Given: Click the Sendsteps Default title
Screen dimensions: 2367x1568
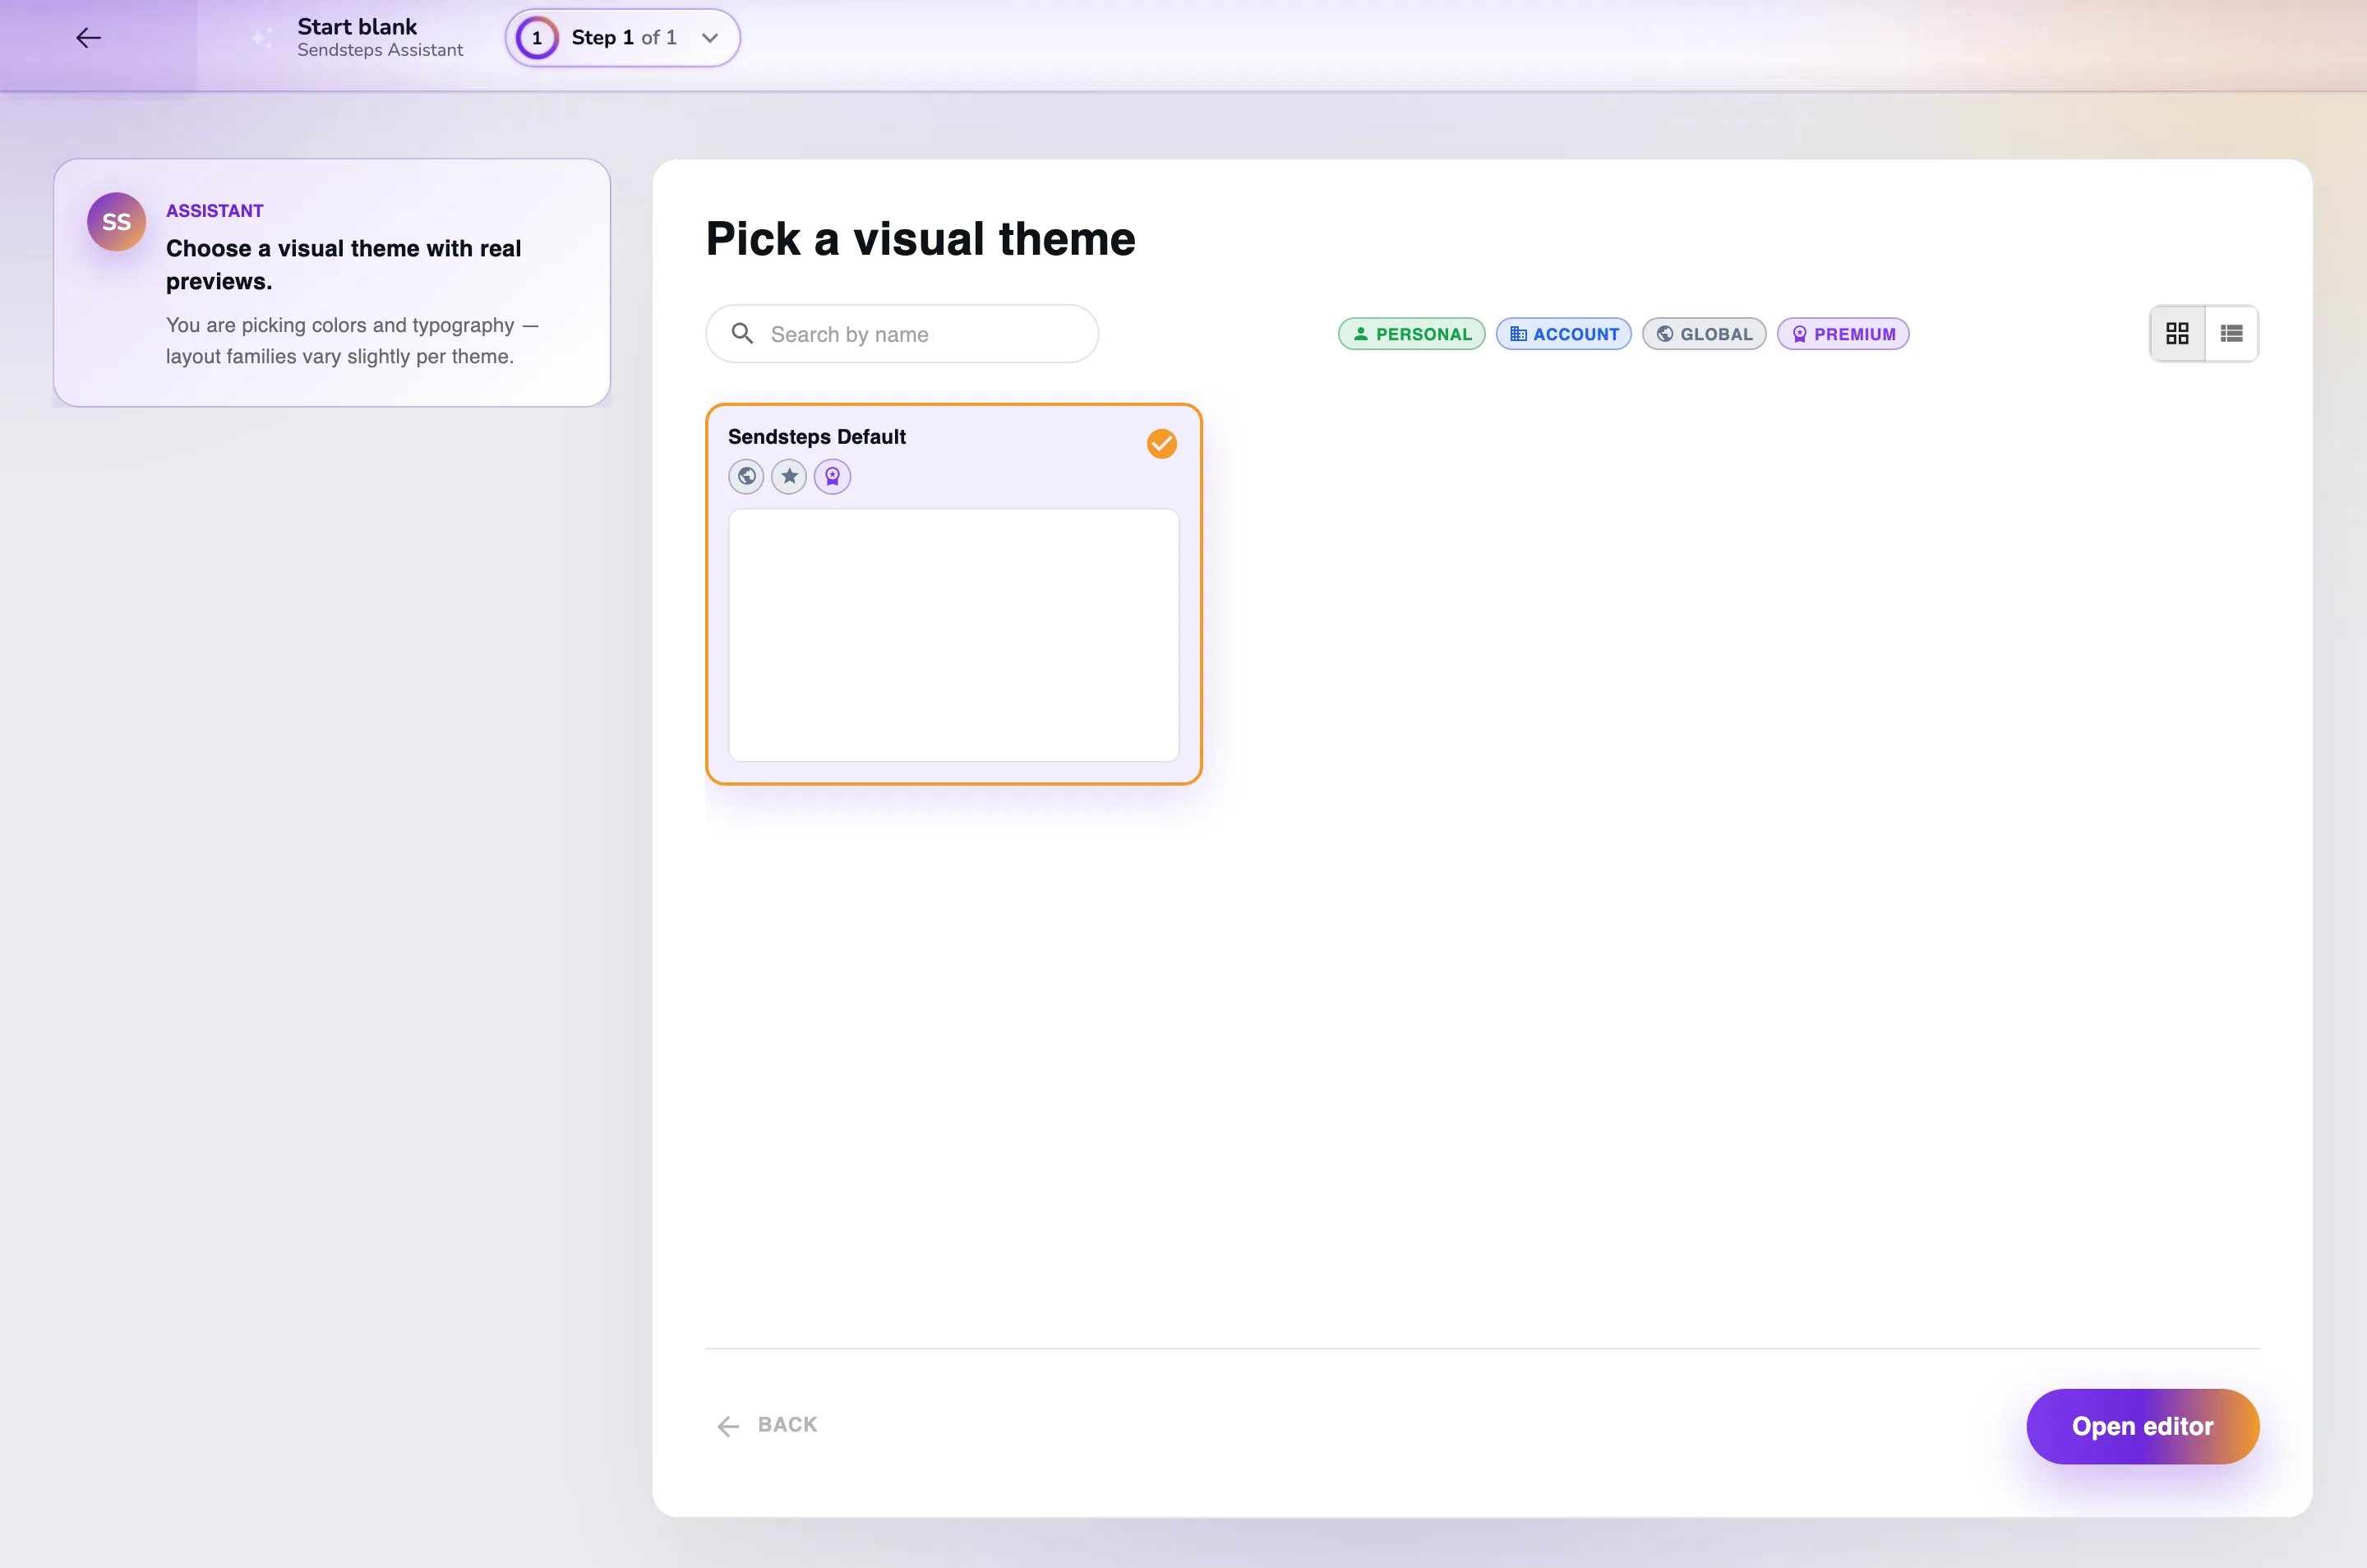Looking at the screenshot, I should coord(816,436).
